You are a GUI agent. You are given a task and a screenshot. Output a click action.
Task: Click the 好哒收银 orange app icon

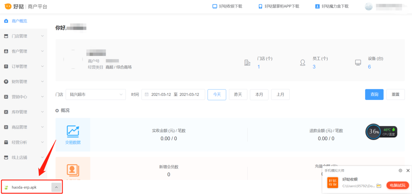pos(333,183)
